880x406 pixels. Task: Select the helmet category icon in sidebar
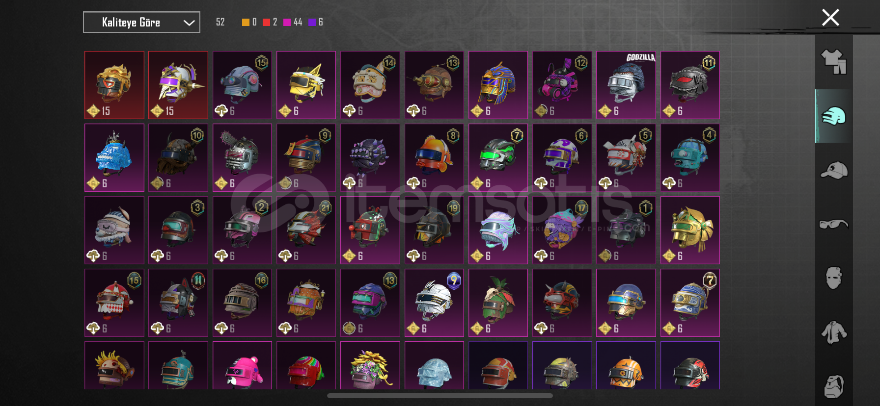point(834,116)
